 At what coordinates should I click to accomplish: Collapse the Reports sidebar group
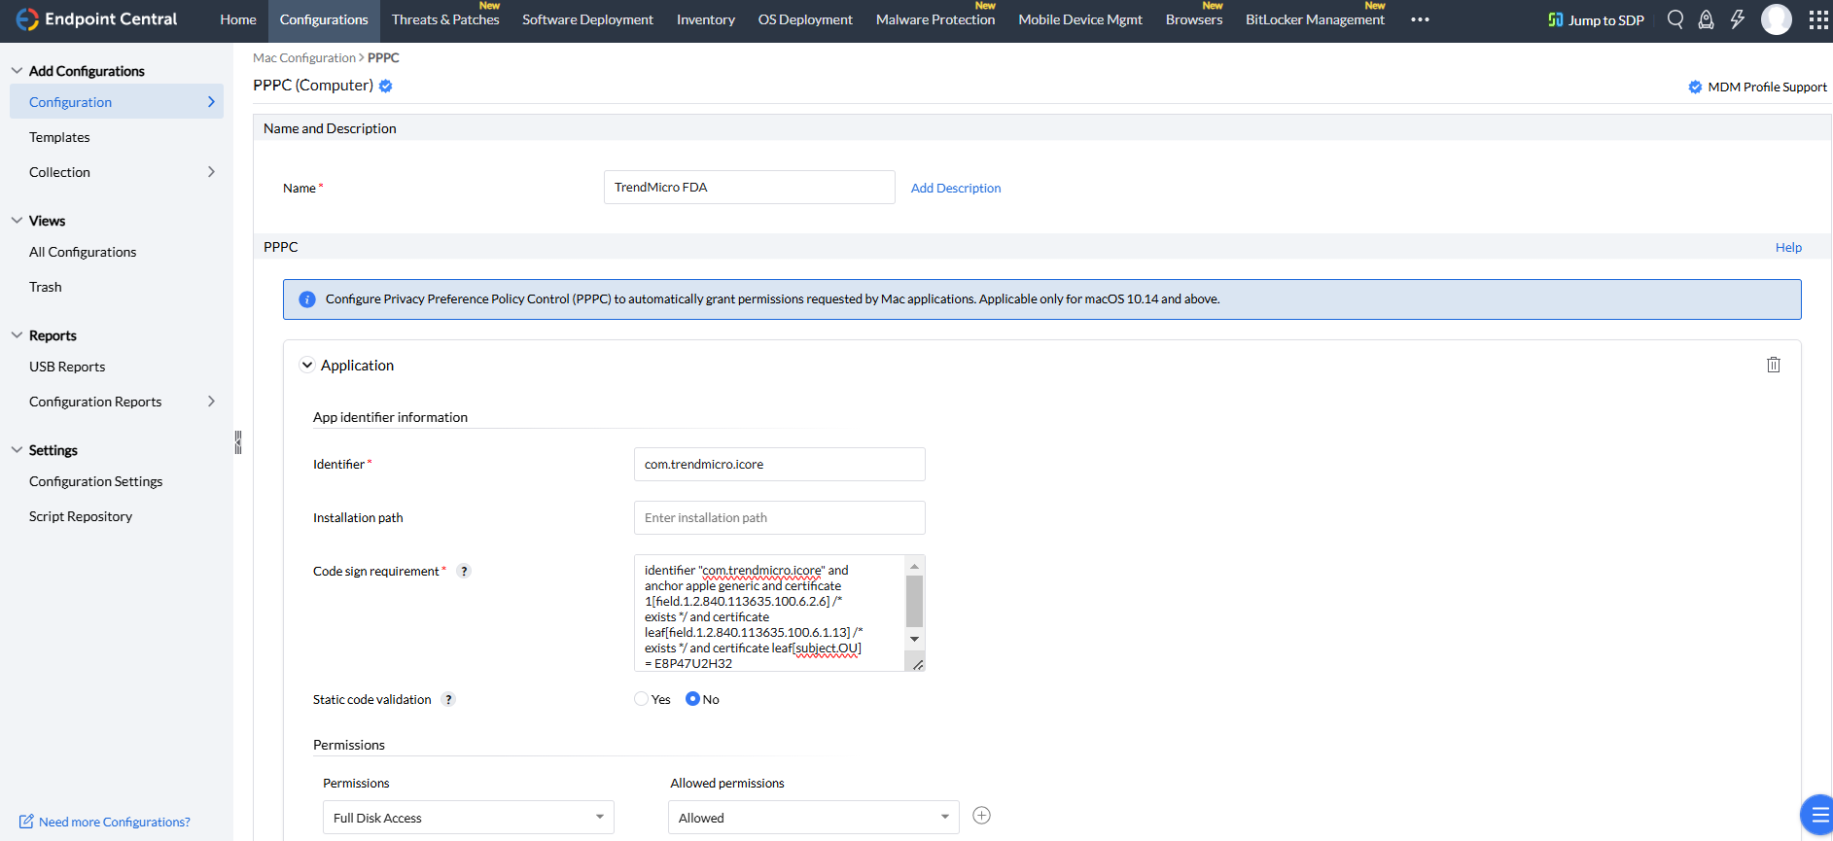(x=17, y=335)
